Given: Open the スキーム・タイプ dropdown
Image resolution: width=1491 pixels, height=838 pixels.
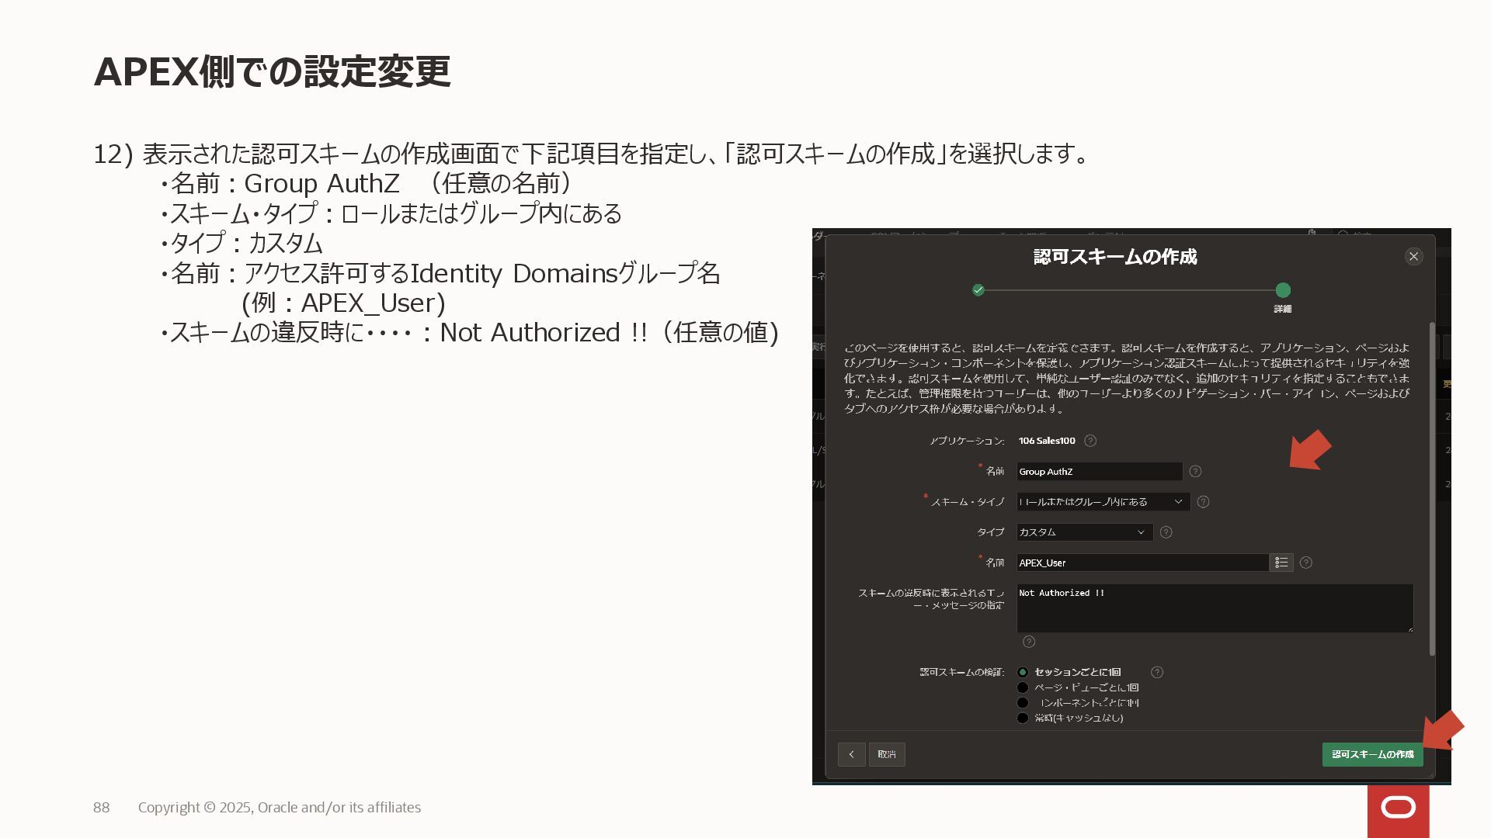Looking at the screenshot, I should (1103, 502).
